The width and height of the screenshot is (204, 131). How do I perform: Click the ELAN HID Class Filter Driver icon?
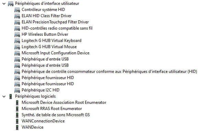[x=17, y=16]
